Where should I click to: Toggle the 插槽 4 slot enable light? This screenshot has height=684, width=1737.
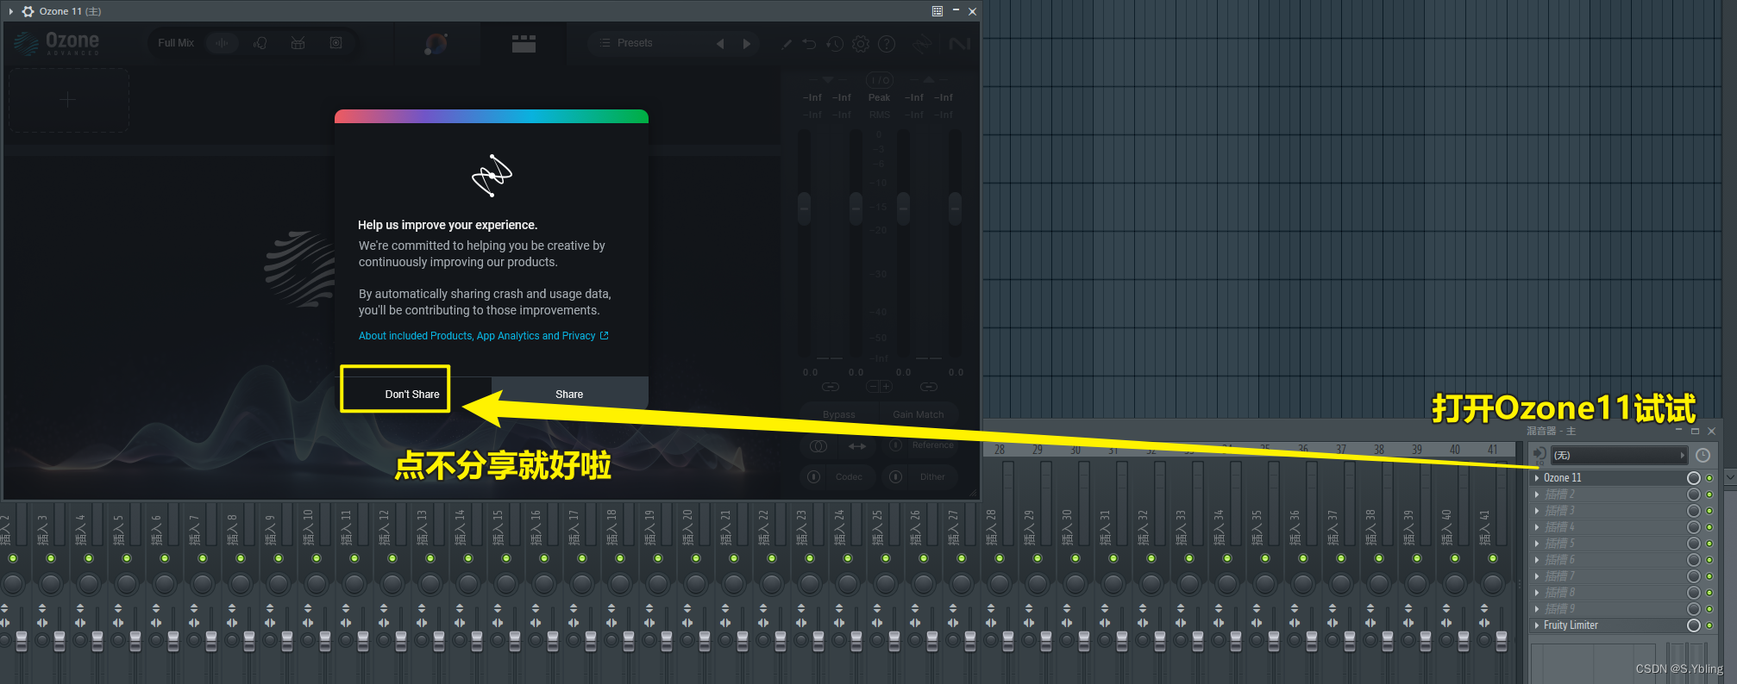1709,527
